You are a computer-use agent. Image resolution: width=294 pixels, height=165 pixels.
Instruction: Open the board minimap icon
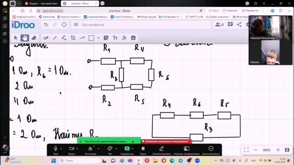(x=287, y=150)
